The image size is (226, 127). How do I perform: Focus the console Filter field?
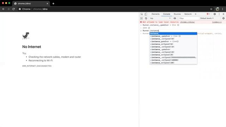point(189,18)
